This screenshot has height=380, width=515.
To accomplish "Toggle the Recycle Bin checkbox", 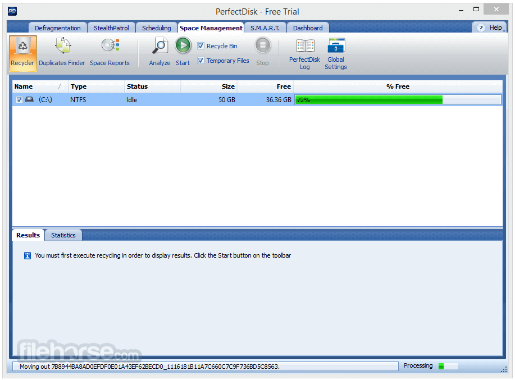I will click(200, 46).
